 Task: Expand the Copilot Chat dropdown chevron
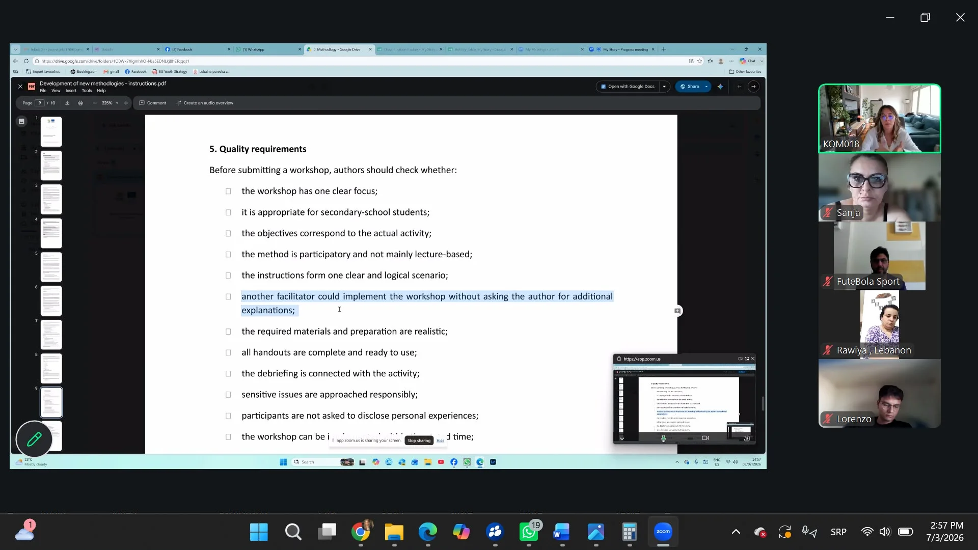click(762, 61)
